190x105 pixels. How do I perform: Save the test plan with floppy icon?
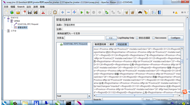(30, 12)
